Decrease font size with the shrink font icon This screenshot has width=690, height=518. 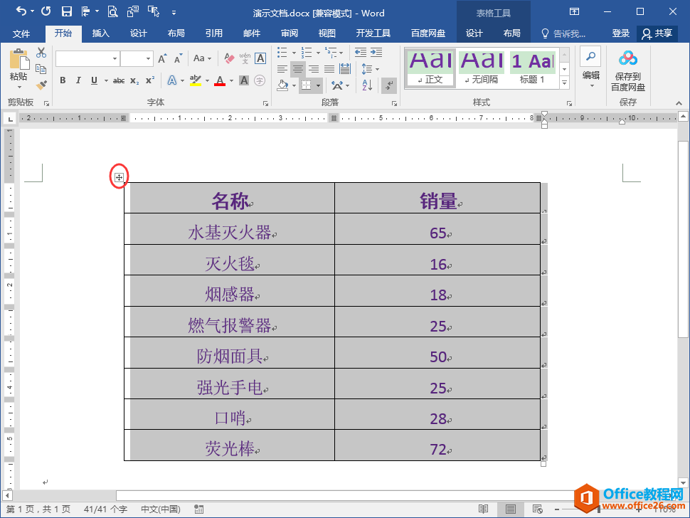(x=178, y=58)
